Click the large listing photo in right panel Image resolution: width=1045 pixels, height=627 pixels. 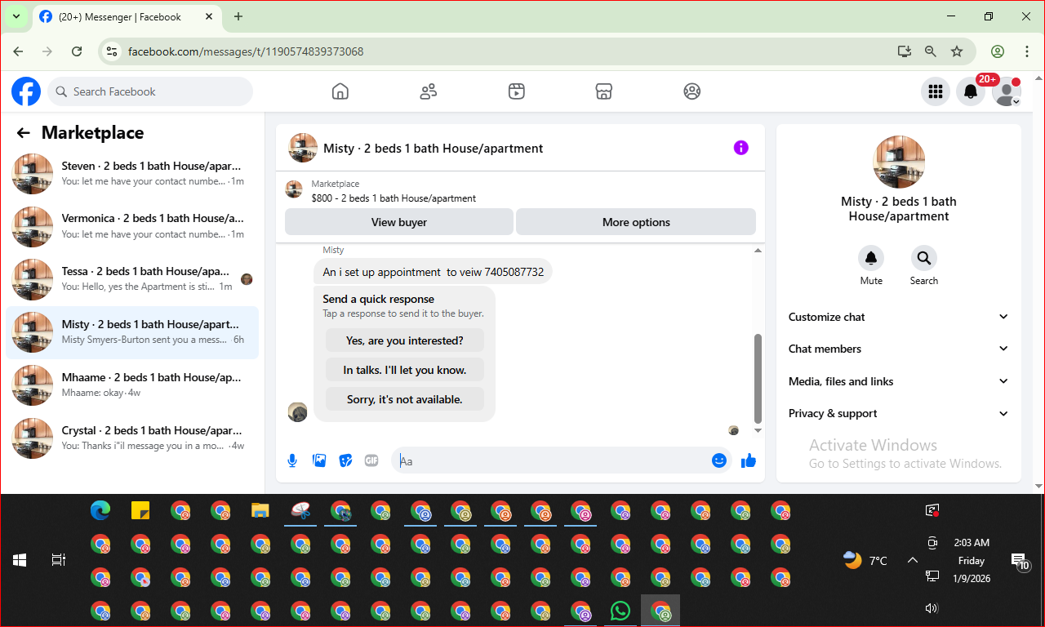[x=899, y=162]
